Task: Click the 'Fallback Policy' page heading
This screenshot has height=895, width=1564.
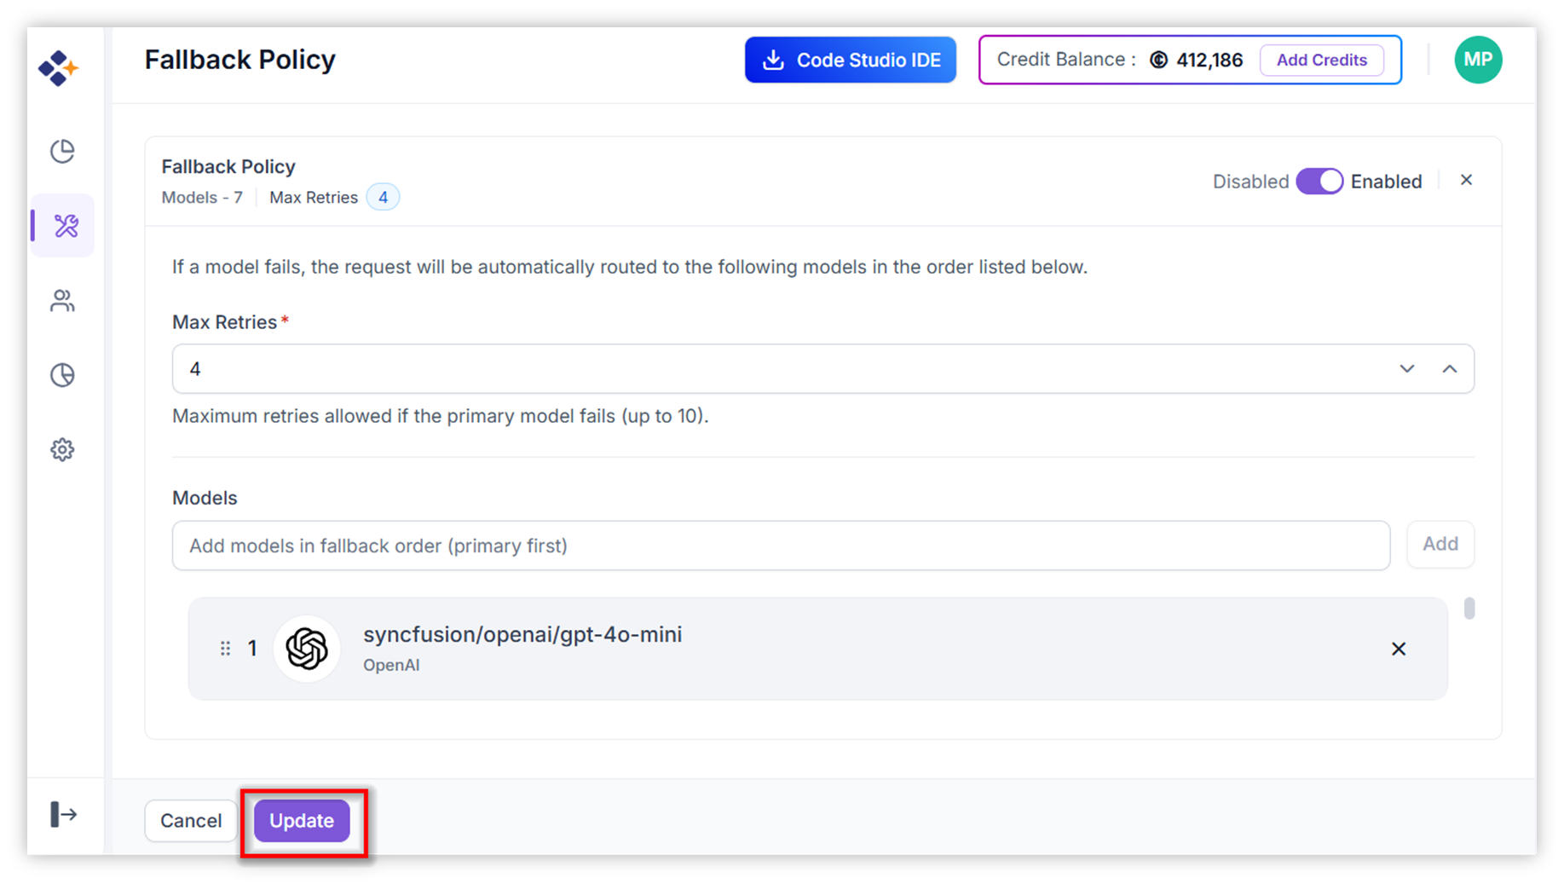Action: (x=240, y=60)
